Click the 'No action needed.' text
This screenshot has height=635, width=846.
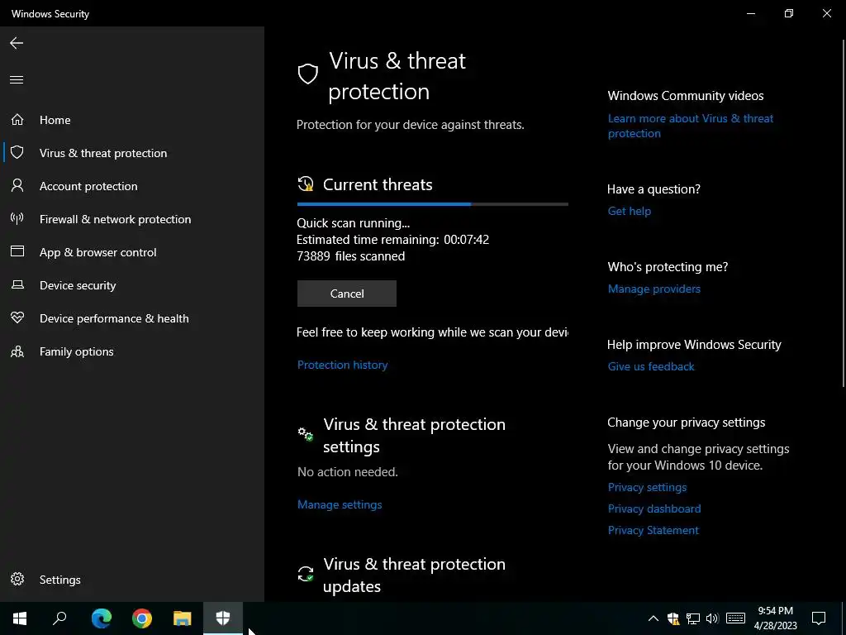348,472
